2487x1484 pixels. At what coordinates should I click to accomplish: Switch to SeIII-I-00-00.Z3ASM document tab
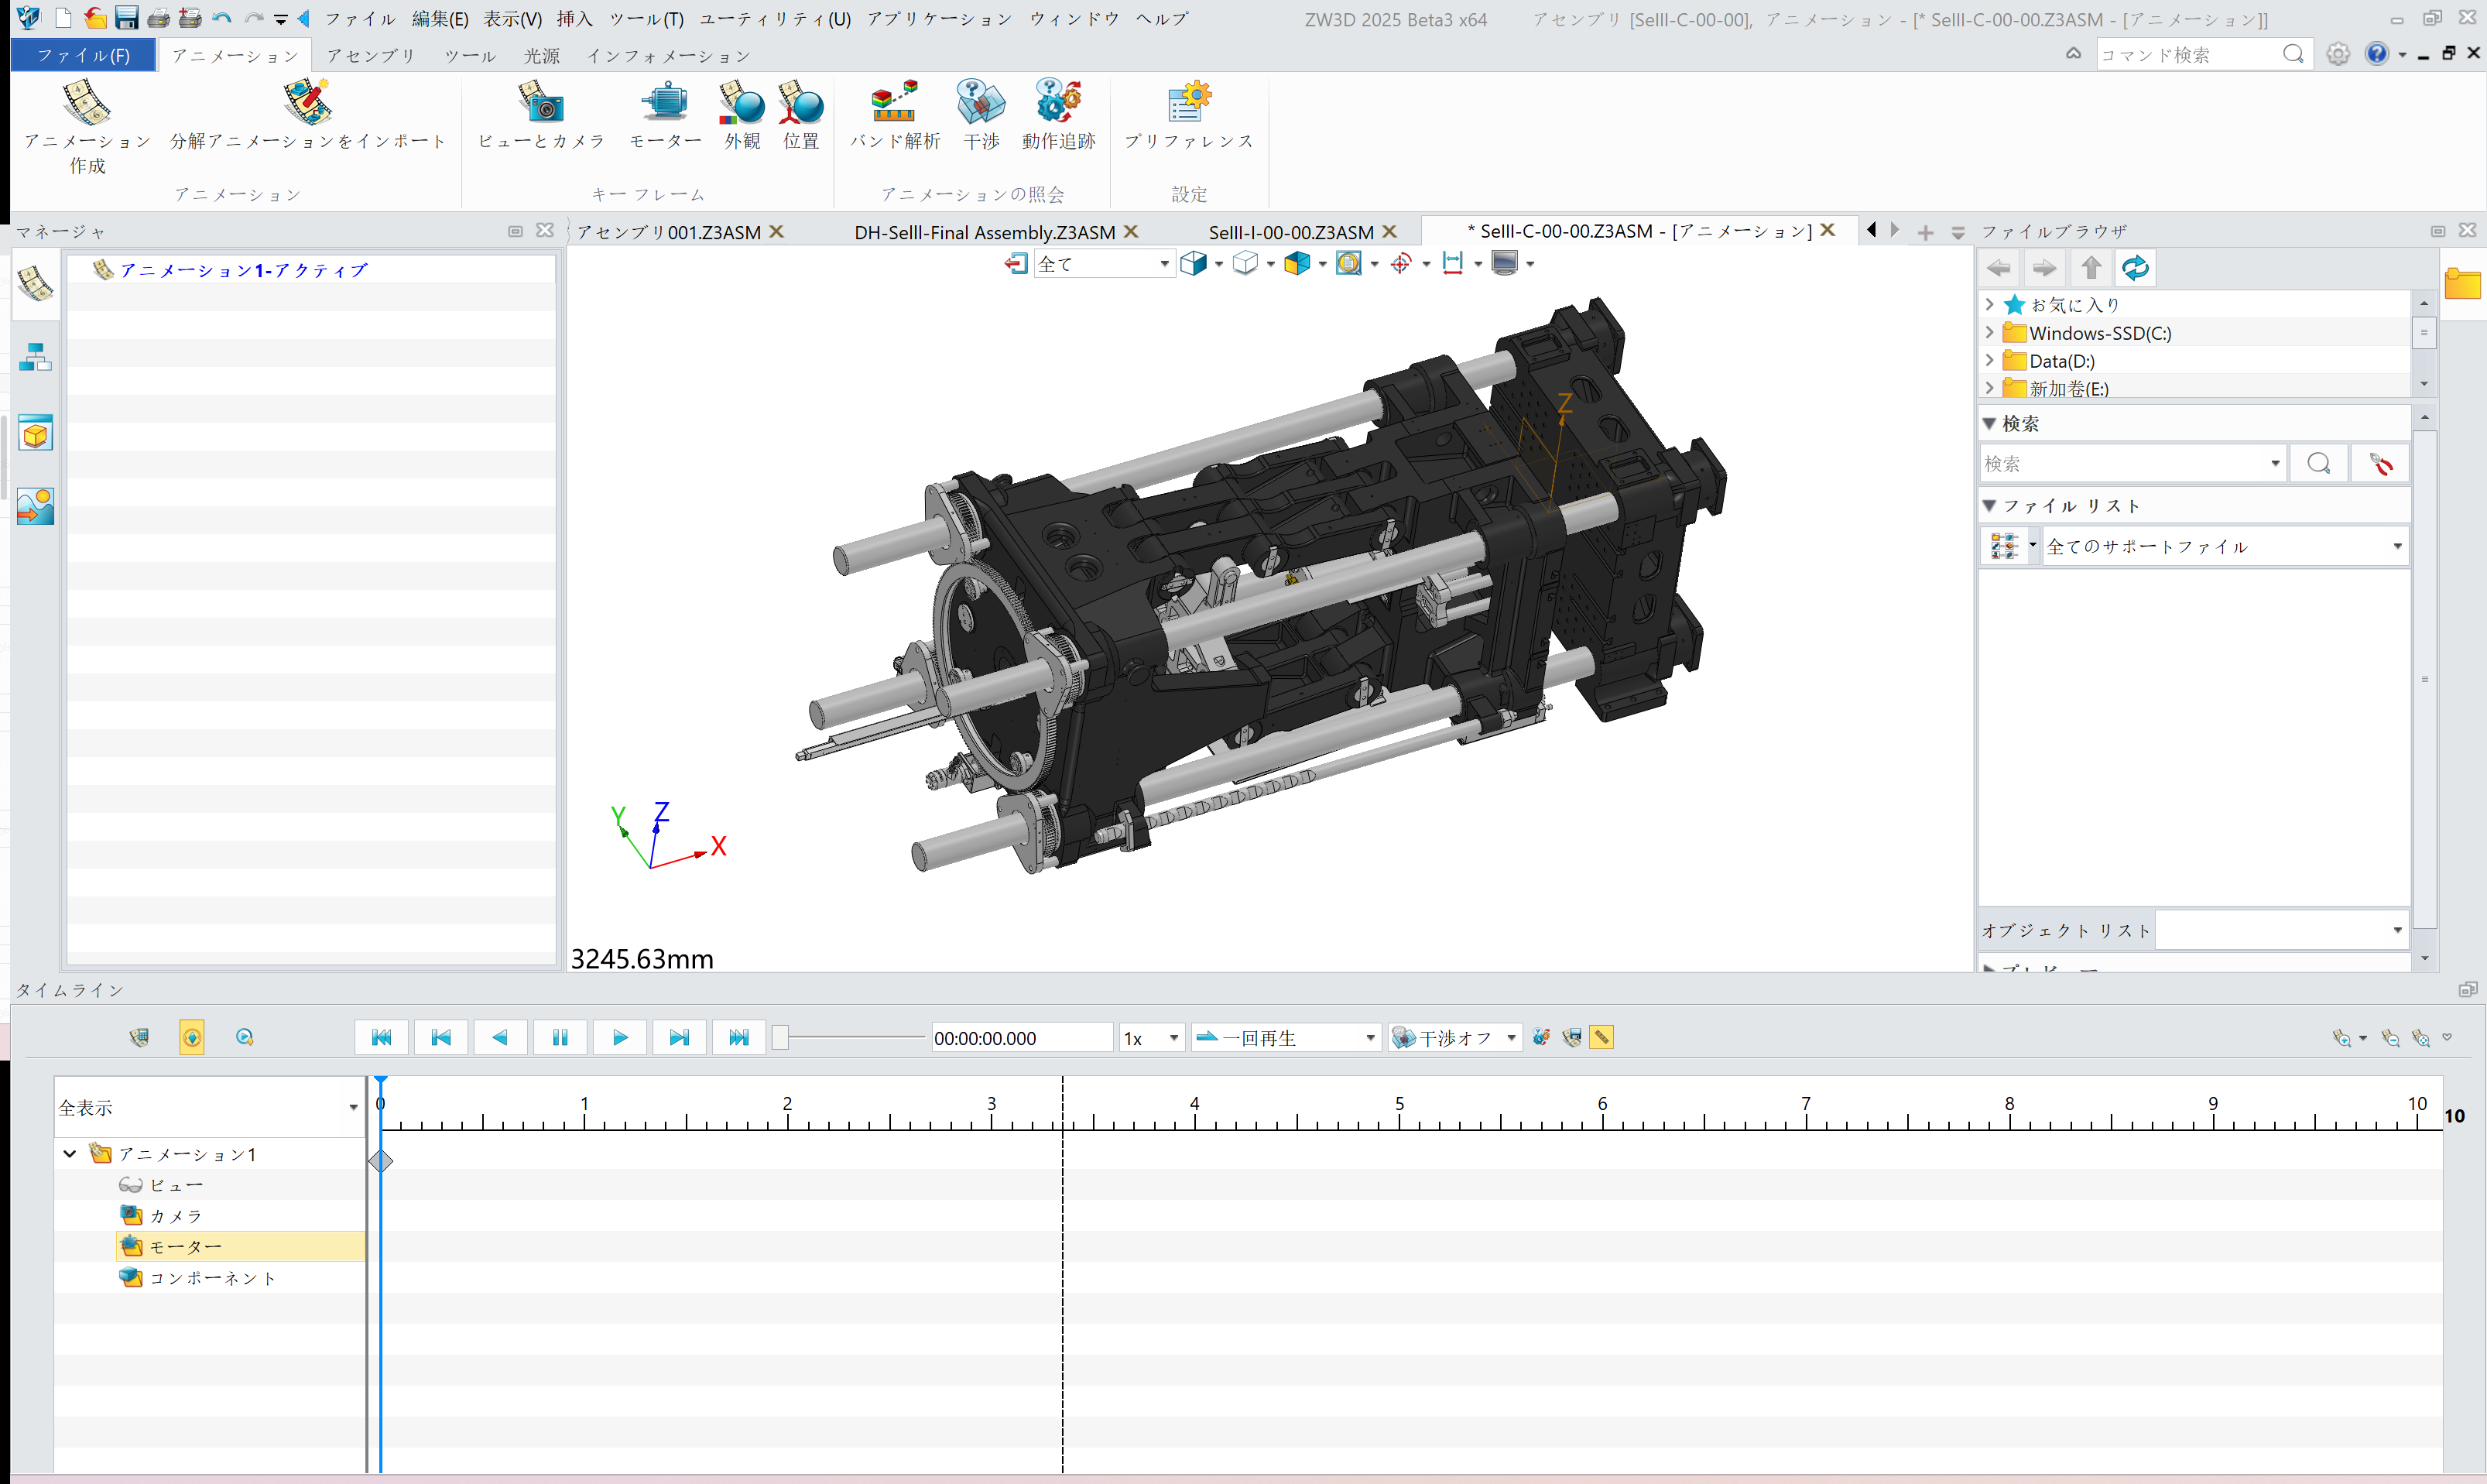pos(1291,232)
